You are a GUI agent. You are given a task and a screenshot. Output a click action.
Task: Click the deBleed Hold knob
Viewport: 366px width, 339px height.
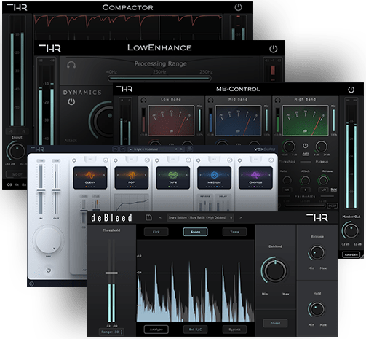(x=317, y=309)
